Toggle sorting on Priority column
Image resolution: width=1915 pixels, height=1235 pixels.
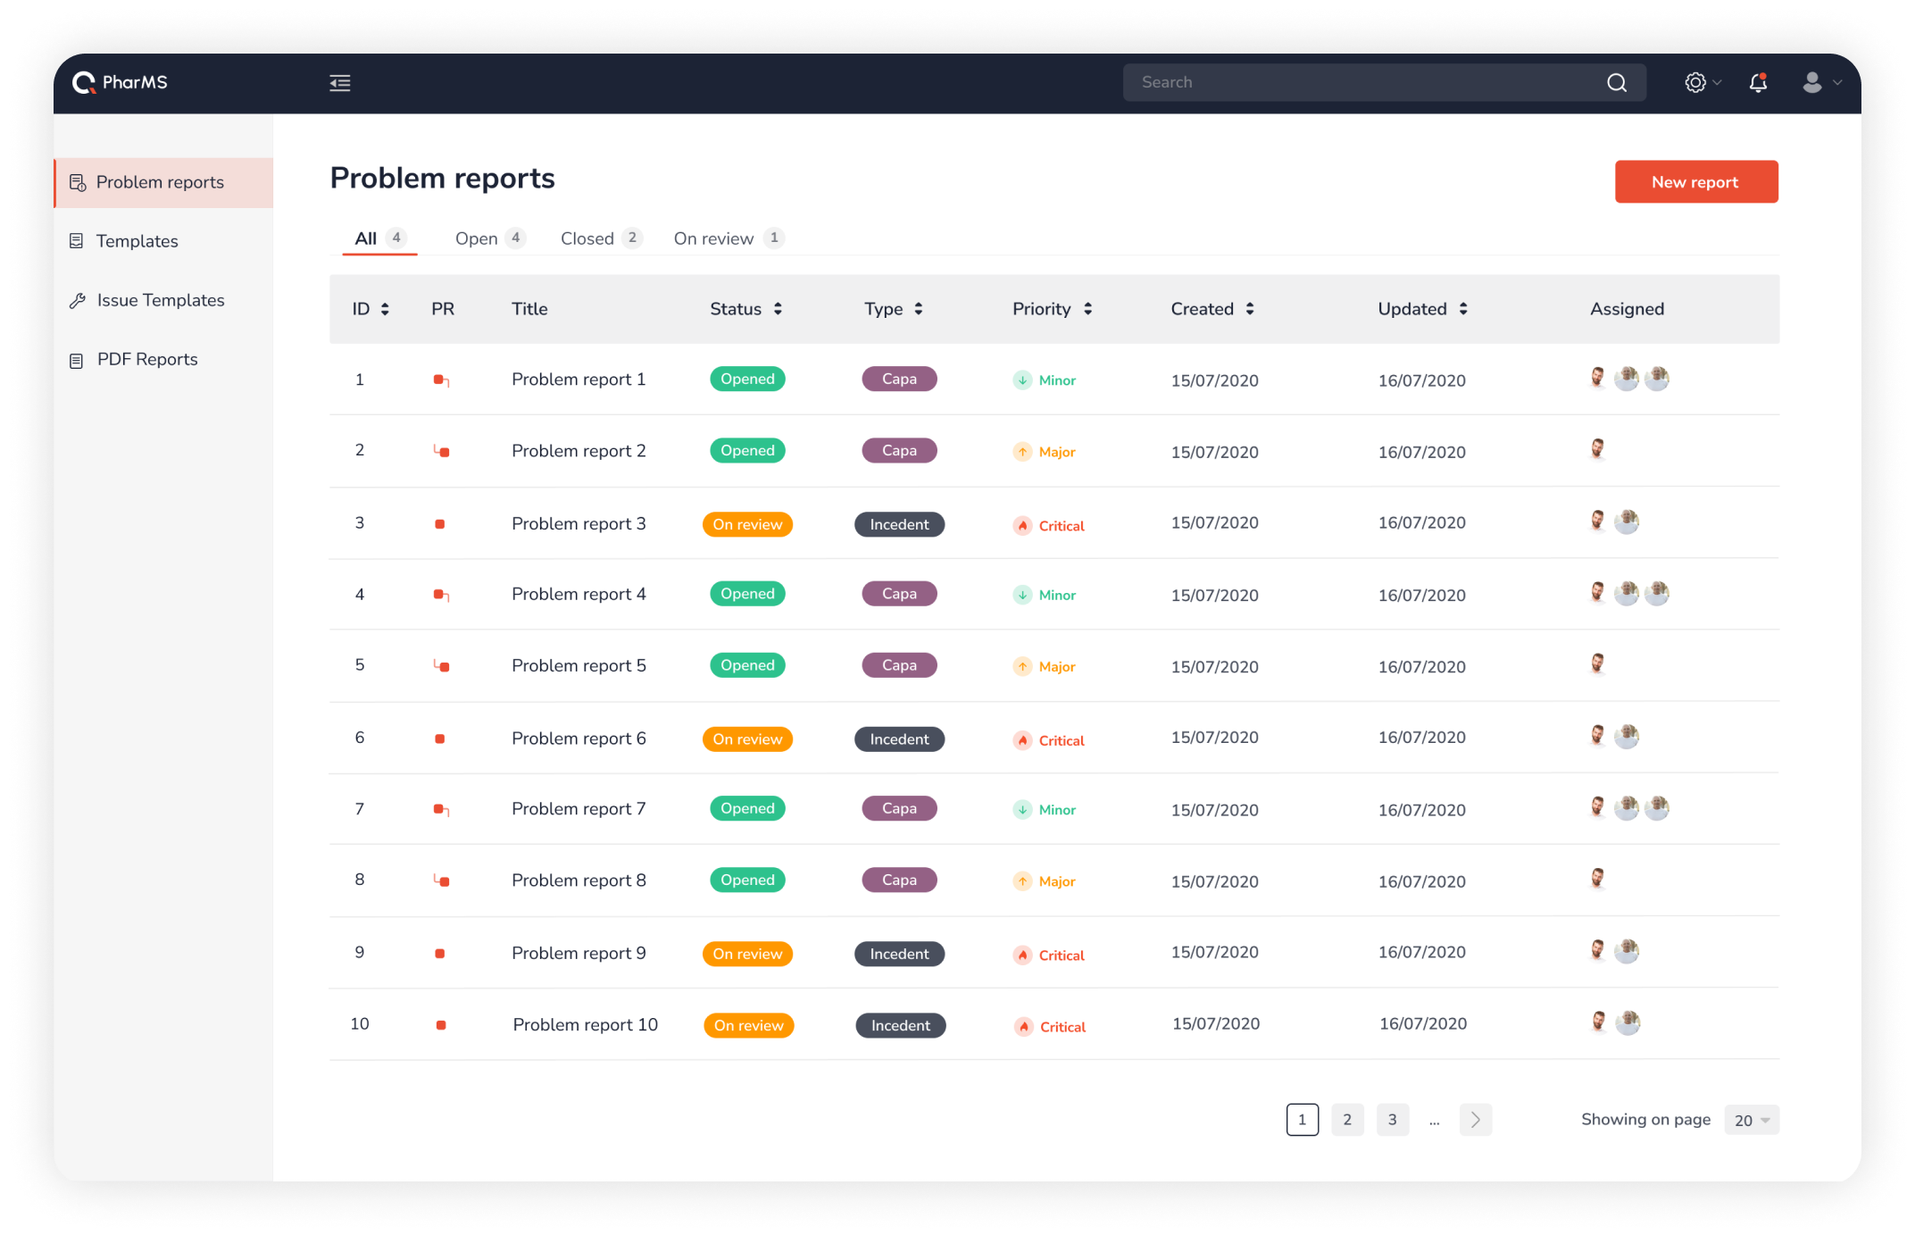(1087, 309)
